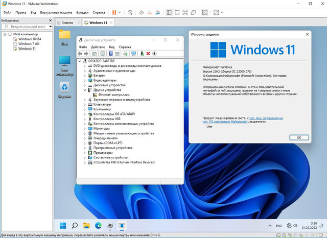Open the User folder desktop icon
The height and width of the screenshot is (238, 327).
tap(64, 37)
